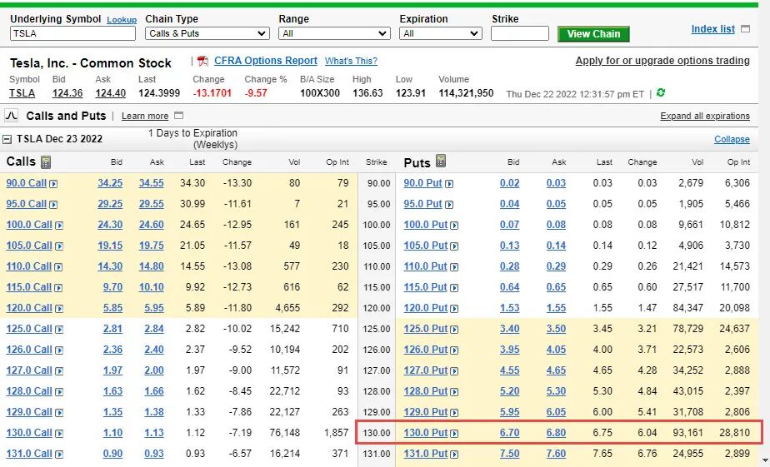Open the Expiration dropdown
Viewport: 770px width, 467px height.
click(441, 33)
